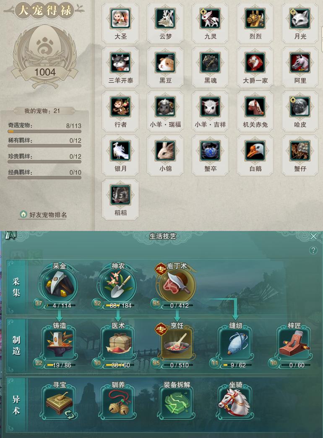The height and width of the screenshot is (438, 323).
Task: Select the 大圣 pet icon
Action: (120, 18)
